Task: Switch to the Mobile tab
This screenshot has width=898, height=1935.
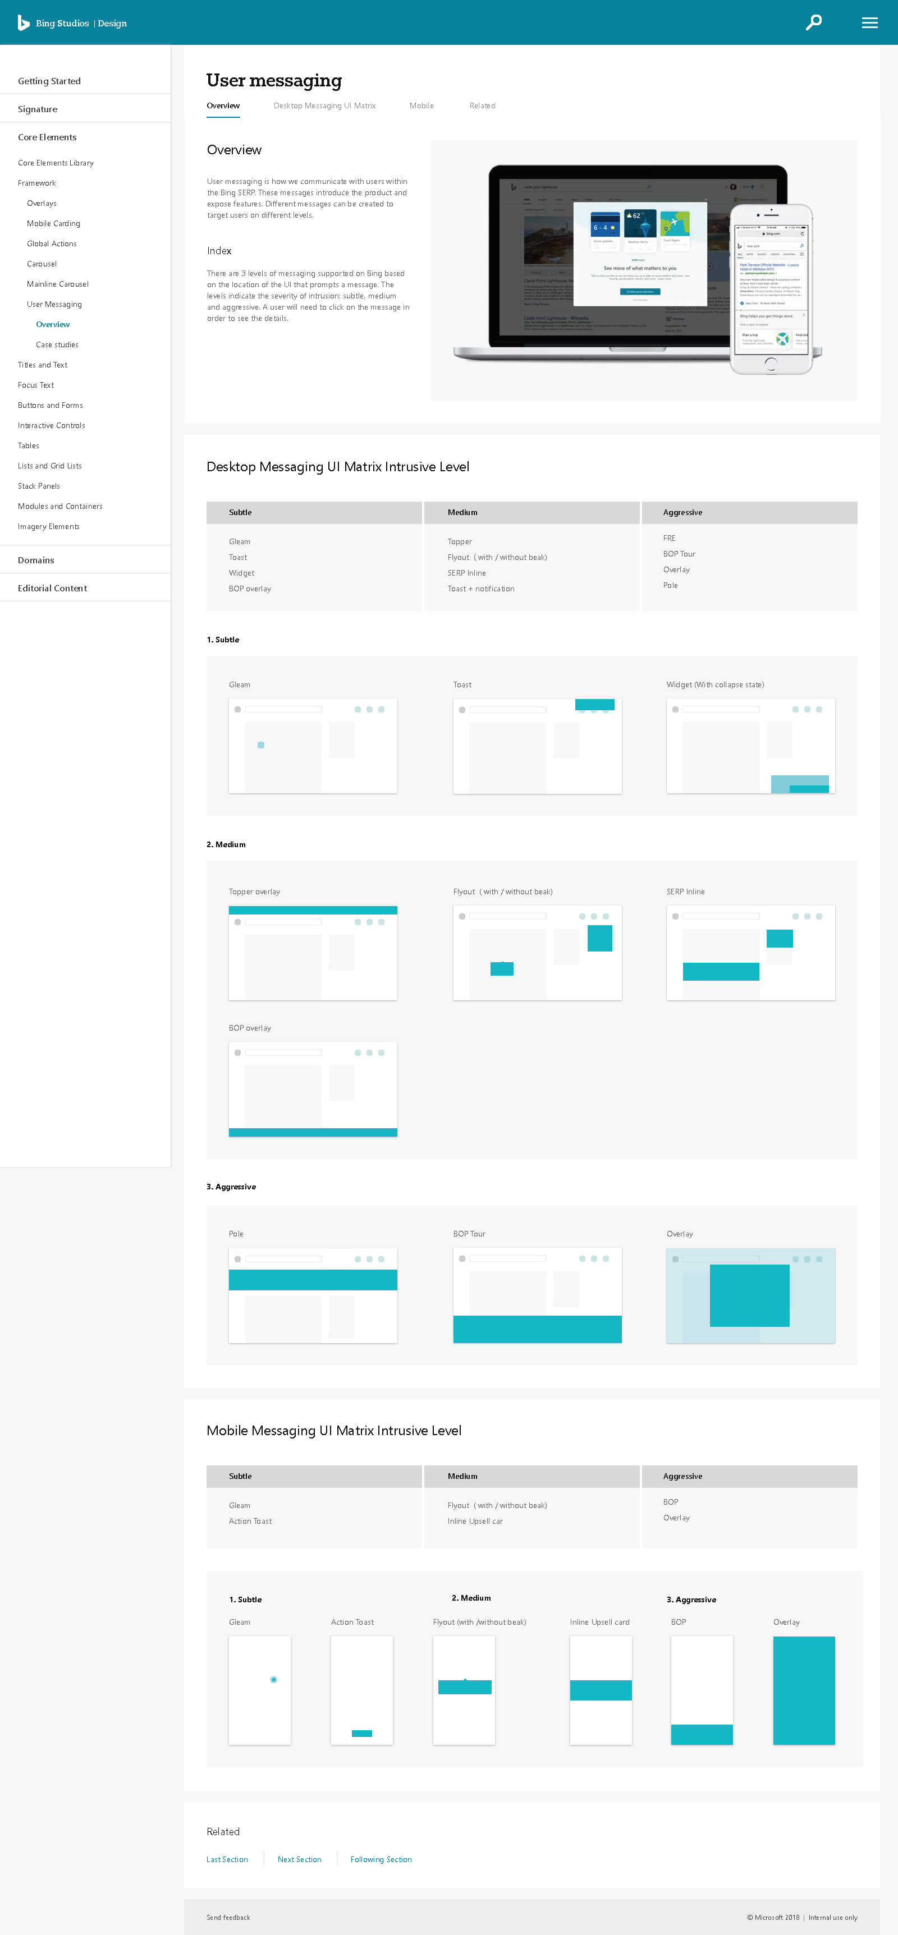Action: [421, 106]
